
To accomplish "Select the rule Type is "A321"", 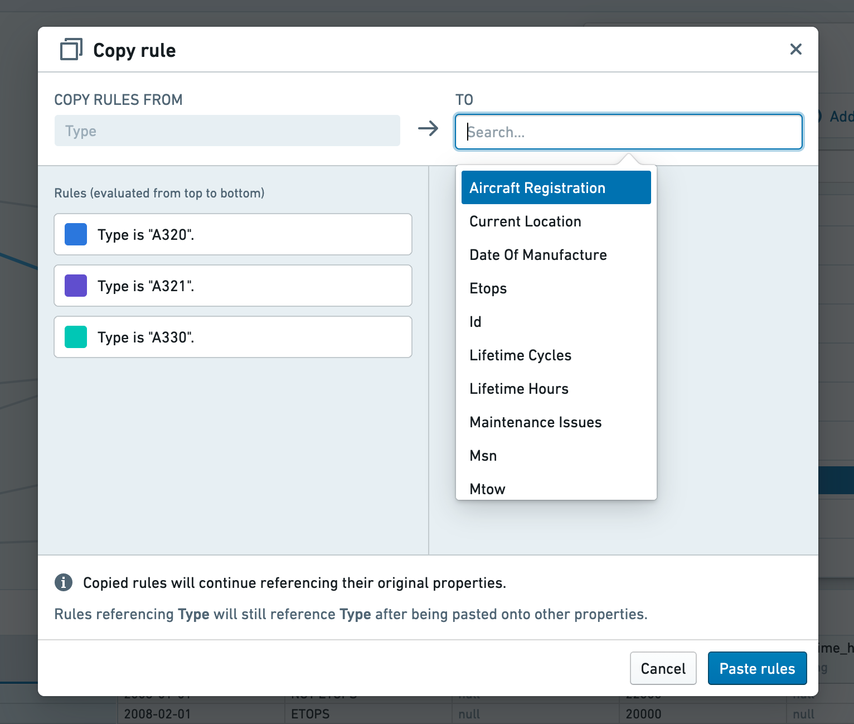I will 233,286.
